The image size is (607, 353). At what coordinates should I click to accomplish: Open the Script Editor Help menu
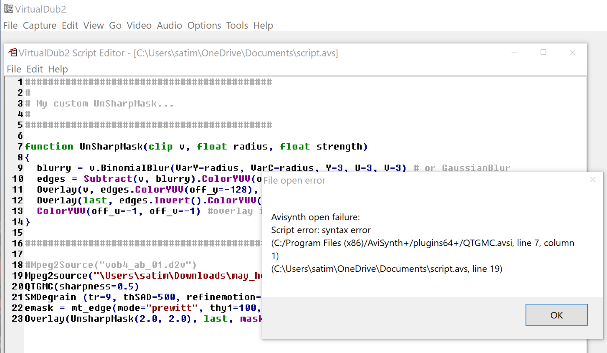pos(58,69)
